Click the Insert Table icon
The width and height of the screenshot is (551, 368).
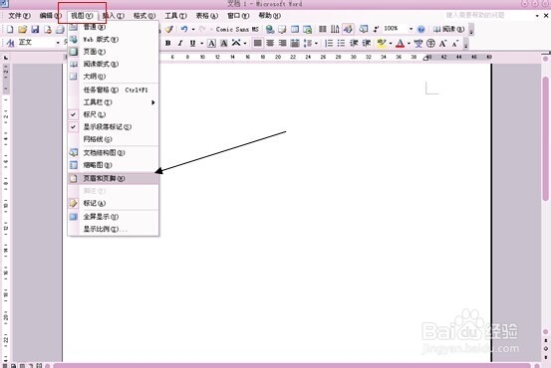[295, 29]
